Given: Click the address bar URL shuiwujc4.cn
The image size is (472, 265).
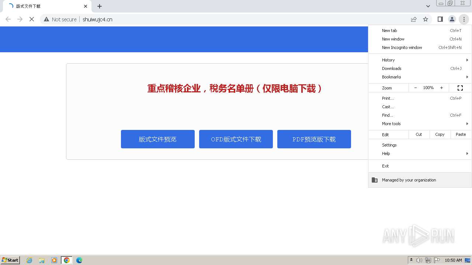Looking at the screenshot, I should click(97, 19).
